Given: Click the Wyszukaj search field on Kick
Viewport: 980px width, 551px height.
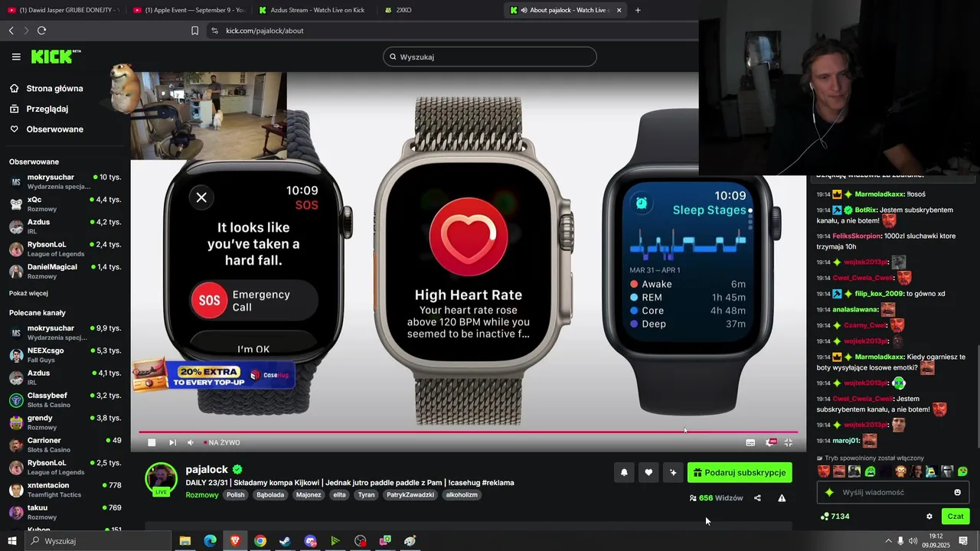Looking at the screenshot, I should (490, 57).
